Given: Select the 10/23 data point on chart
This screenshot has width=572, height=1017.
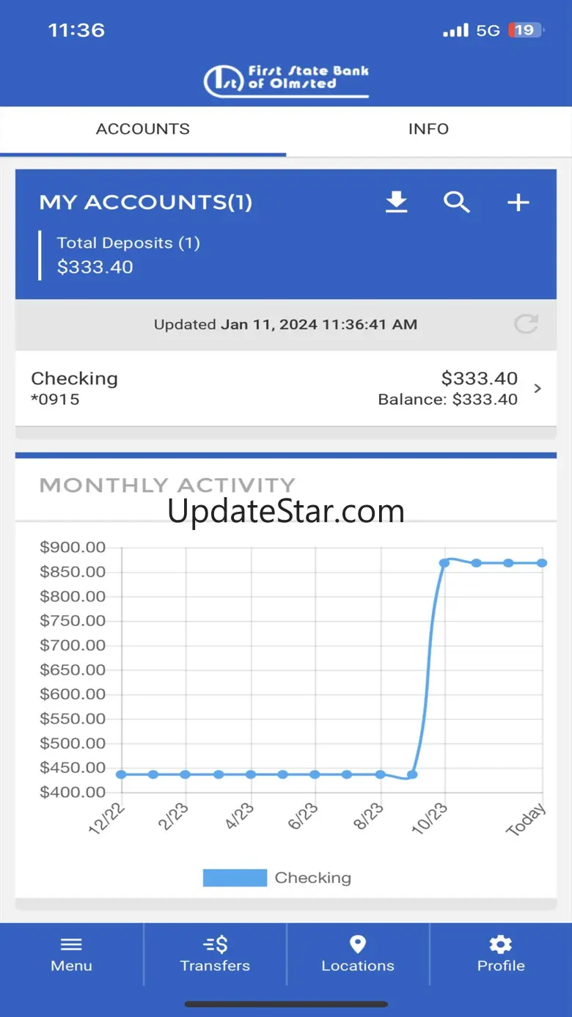Looking at the screenshot, I should [x=444, y=562].
